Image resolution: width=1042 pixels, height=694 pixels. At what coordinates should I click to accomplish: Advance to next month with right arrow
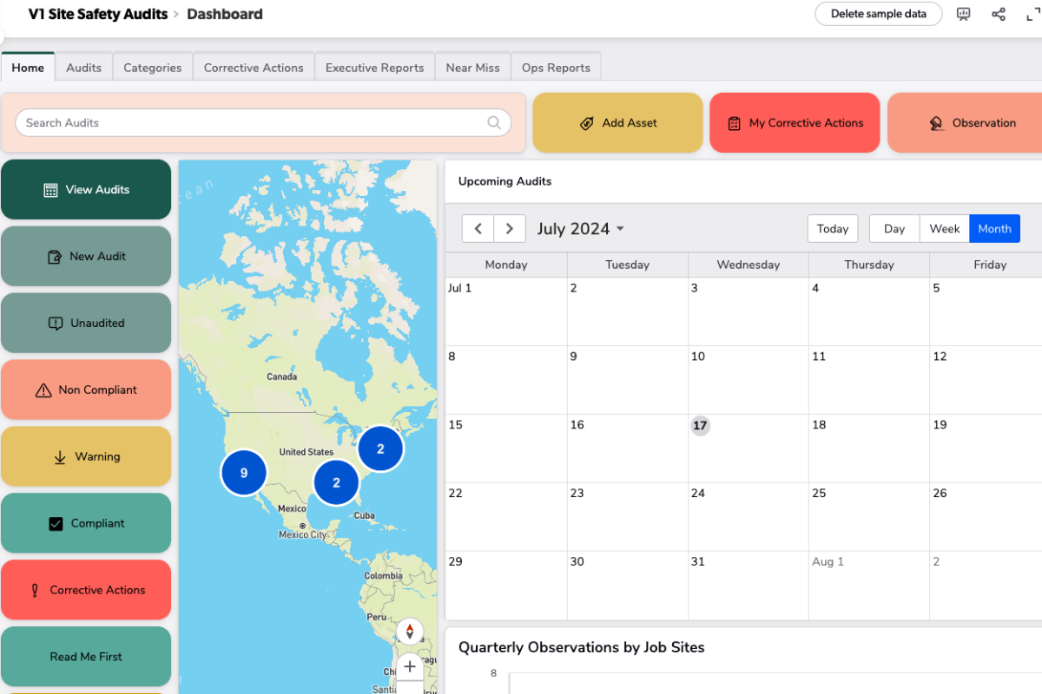[x=510, y=229]
